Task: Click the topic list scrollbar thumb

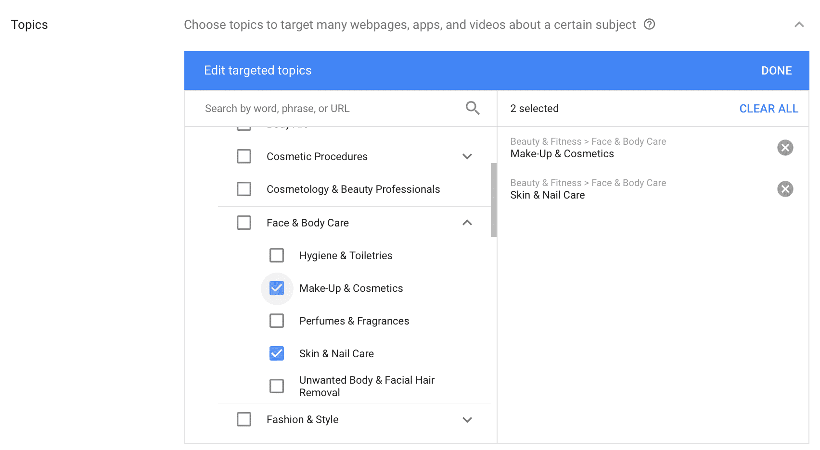Action: pos(493,200)
